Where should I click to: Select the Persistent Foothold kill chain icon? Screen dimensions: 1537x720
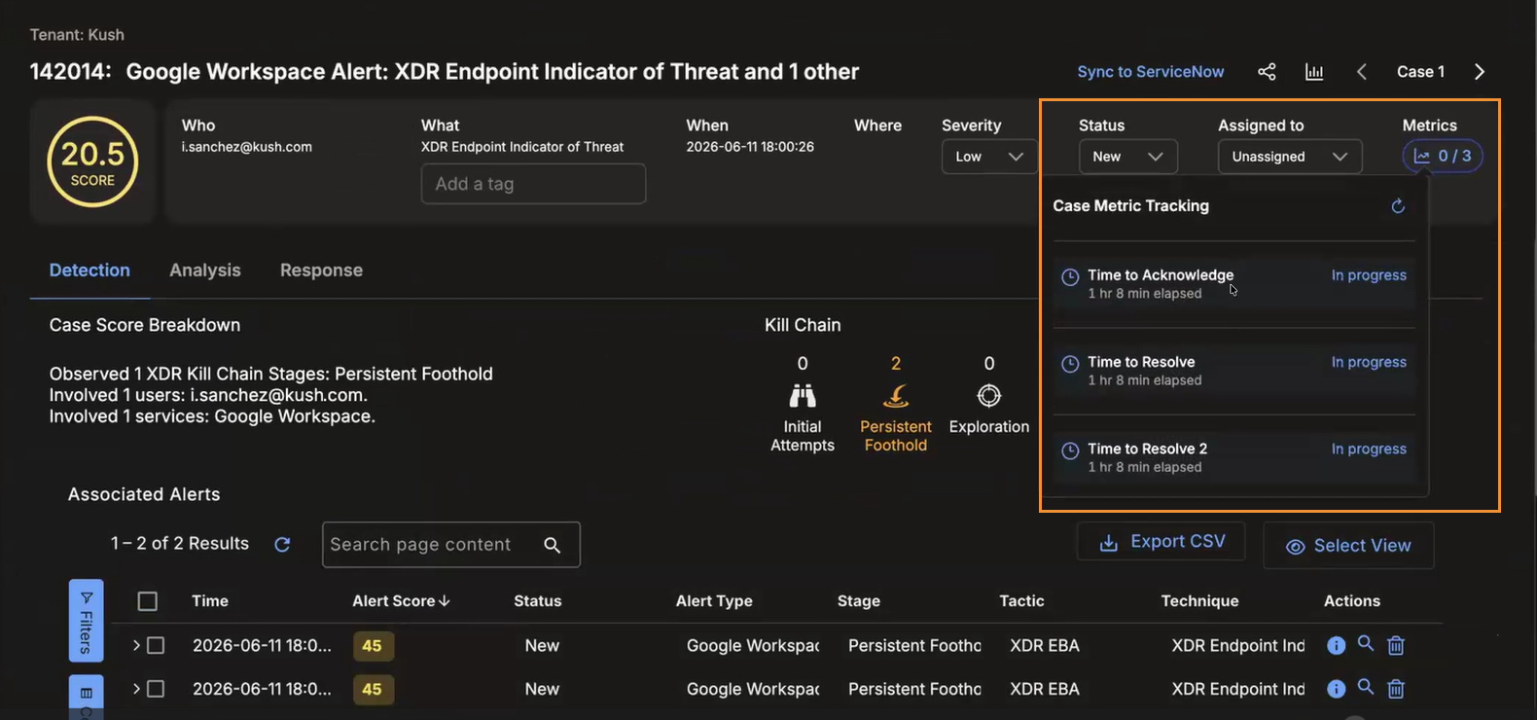[896, 396]
